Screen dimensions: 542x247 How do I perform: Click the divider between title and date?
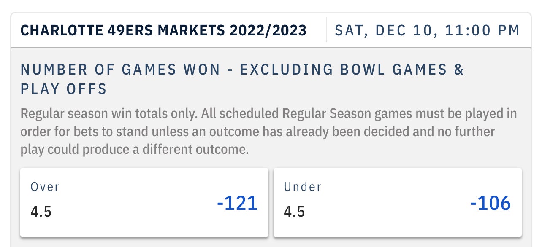click(326, 30)
